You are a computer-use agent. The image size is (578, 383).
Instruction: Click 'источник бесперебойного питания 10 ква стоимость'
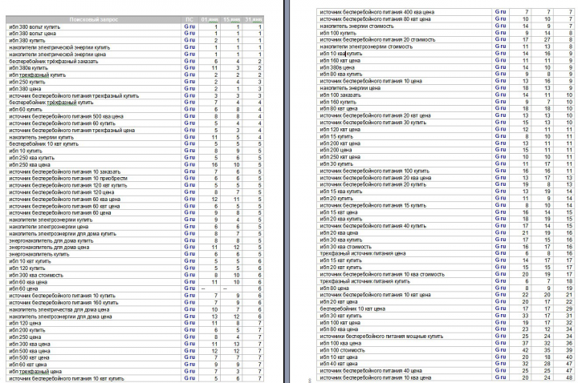[382, 275]
